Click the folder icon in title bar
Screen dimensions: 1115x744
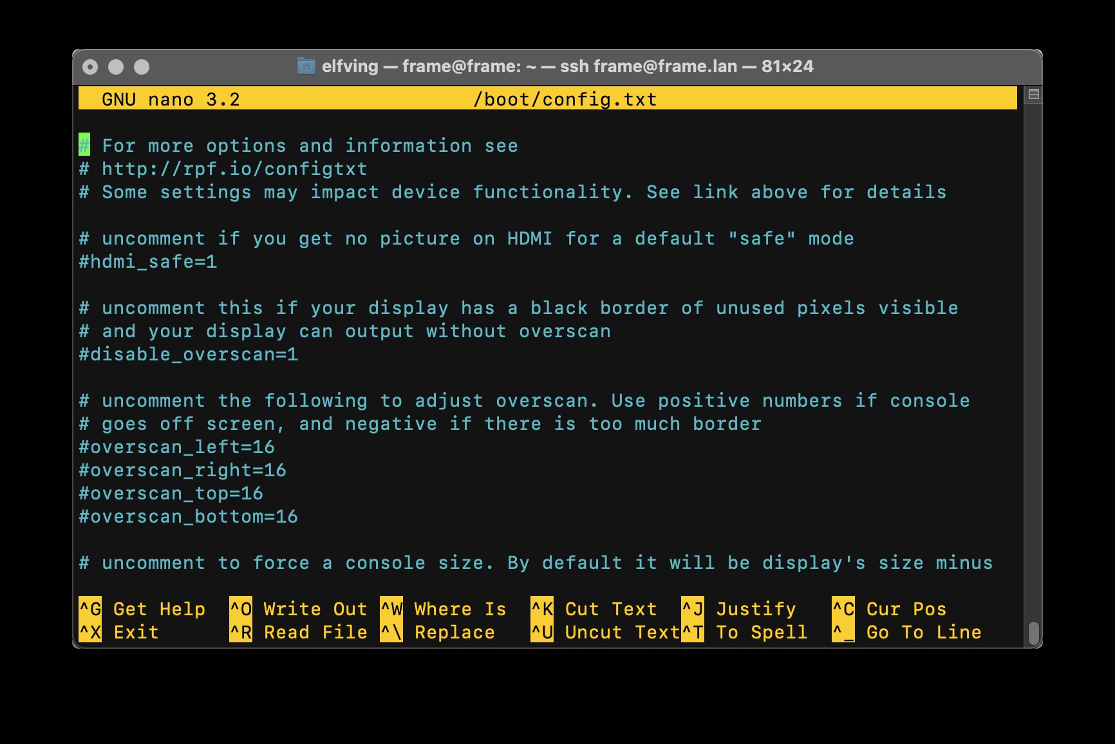[306, 66]
